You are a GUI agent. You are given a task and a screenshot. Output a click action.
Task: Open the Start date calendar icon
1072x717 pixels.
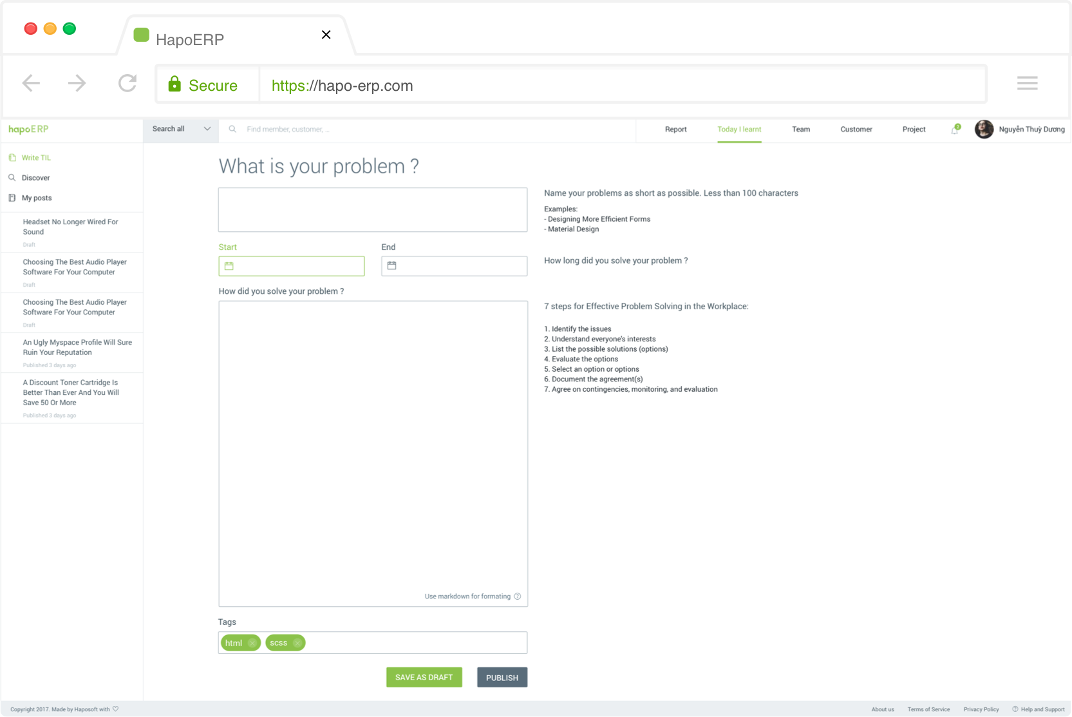click(x=229, y=266)
